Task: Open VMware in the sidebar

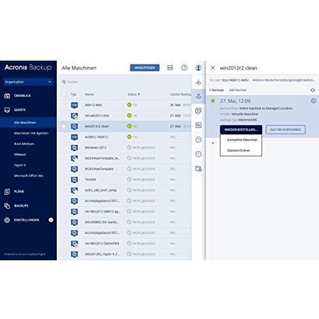Action: tap(20, 154)
